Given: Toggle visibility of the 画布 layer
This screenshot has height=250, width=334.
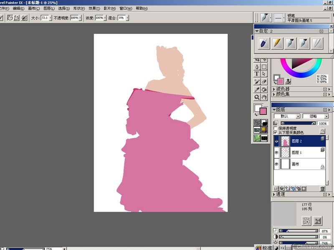Looking at the screenshot, I should pyautogui.click(x=276, y=165).
